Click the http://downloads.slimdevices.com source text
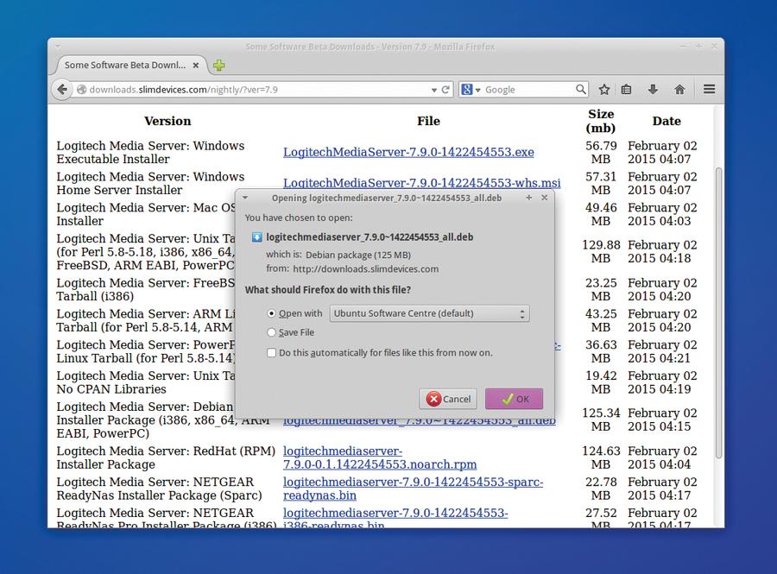 pyautogui.click(x=366, y=269)
